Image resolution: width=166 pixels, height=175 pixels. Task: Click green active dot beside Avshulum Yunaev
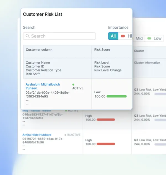pyautogui.click(x=73, y=85)
